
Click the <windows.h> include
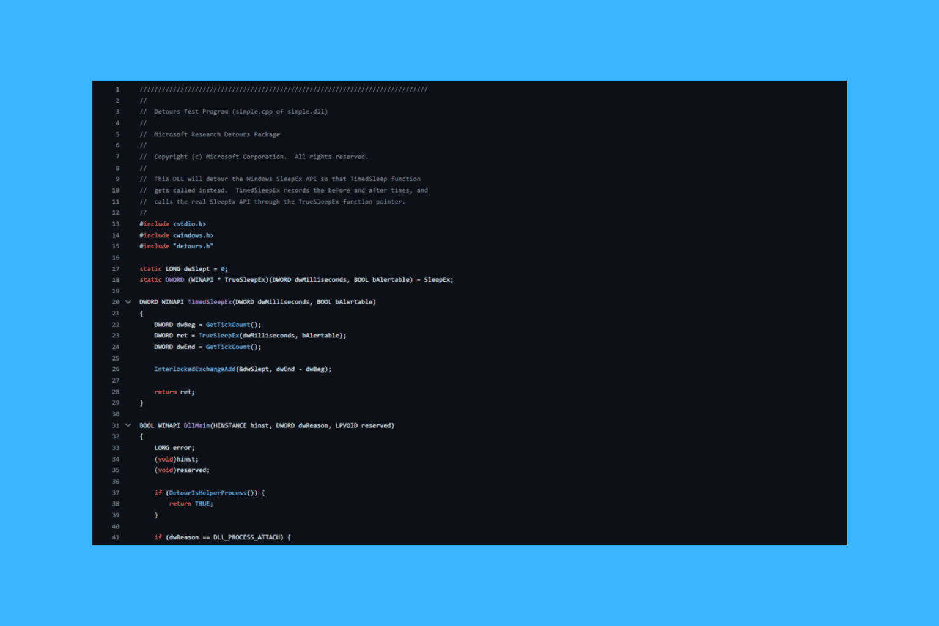coord(193,235)
